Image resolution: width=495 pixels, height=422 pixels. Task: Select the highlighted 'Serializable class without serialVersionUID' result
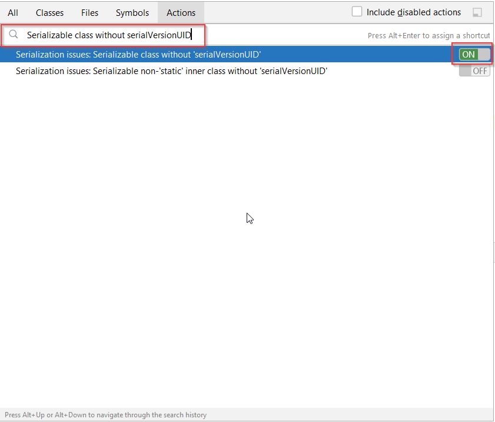click(177, 55)
